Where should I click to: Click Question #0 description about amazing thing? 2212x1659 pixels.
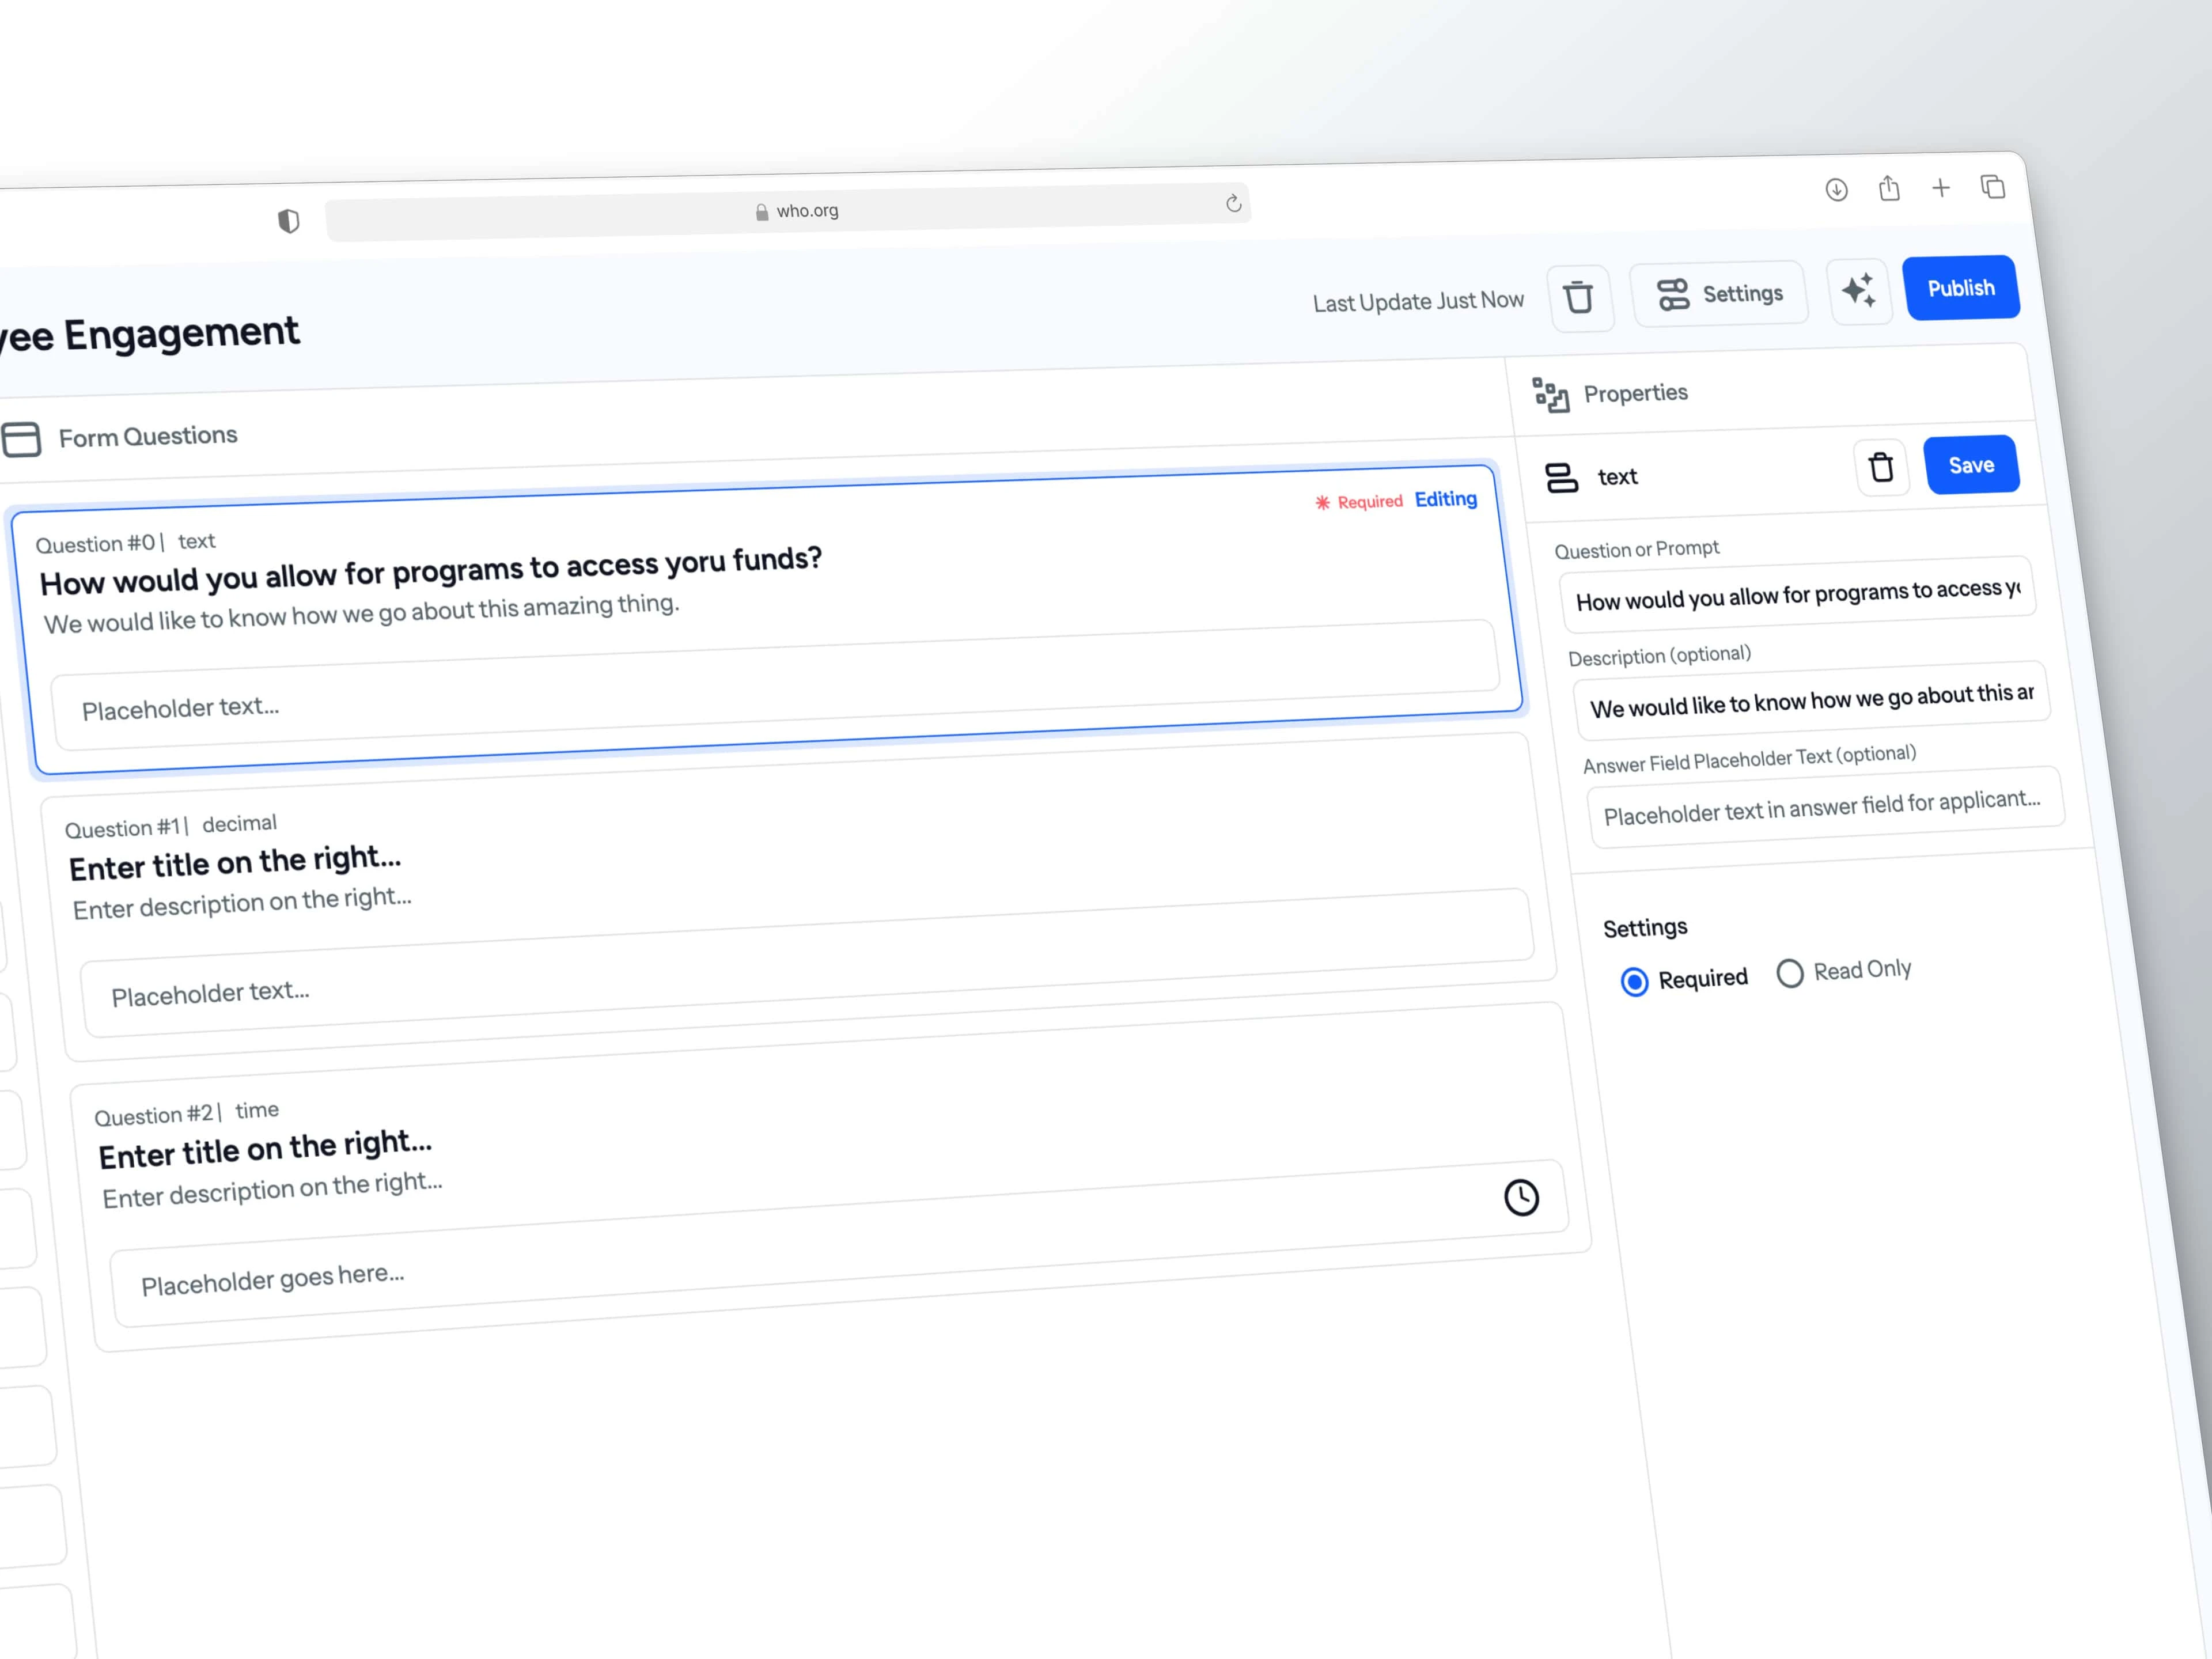pyautogui.click(x=361, y=613)
